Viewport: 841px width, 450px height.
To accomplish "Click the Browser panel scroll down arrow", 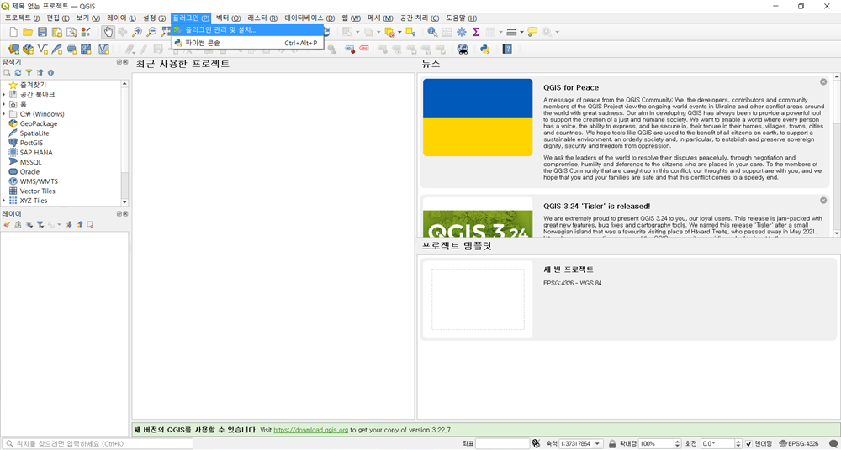I will point(125,202).
